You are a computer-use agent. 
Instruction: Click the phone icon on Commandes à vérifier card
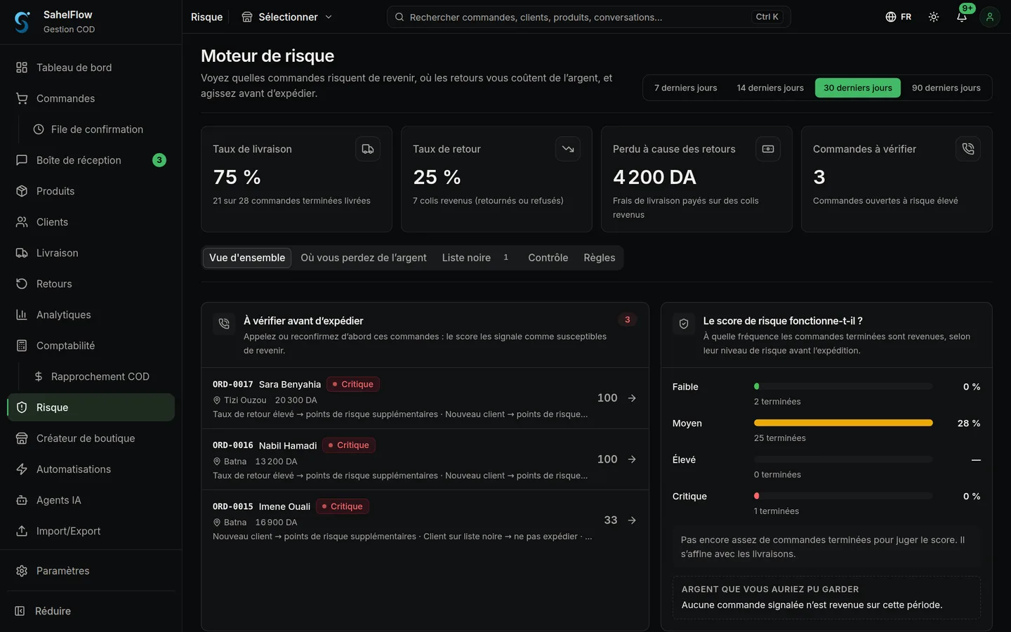(968, 149)
